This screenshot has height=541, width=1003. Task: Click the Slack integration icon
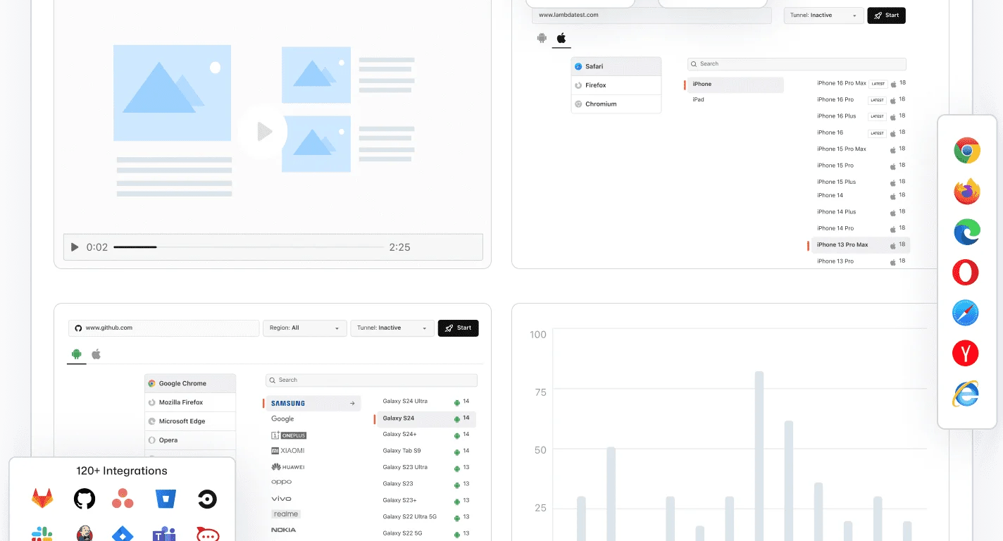(x=42, y=533)
